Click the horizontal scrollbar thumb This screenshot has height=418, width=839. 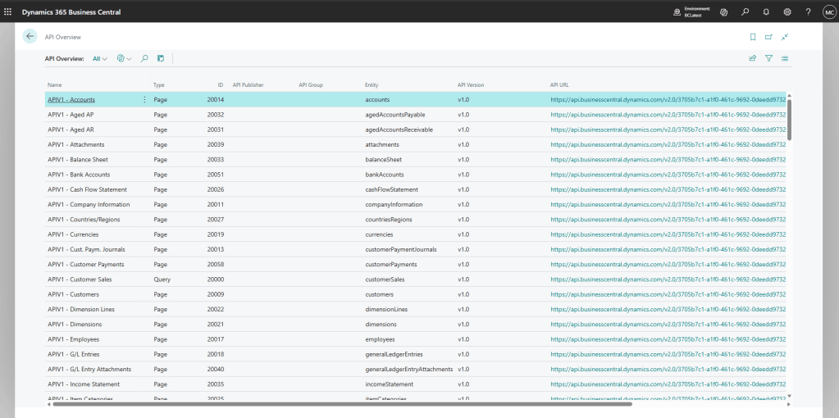click(343, 405)
